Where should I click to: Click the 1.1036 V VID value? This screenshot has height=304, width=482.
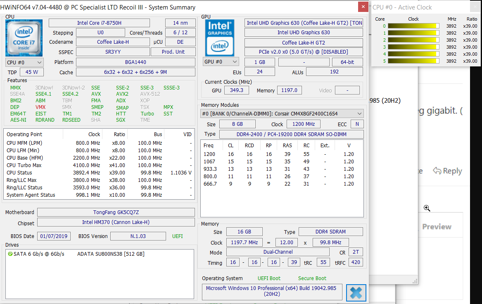point(181,172)
